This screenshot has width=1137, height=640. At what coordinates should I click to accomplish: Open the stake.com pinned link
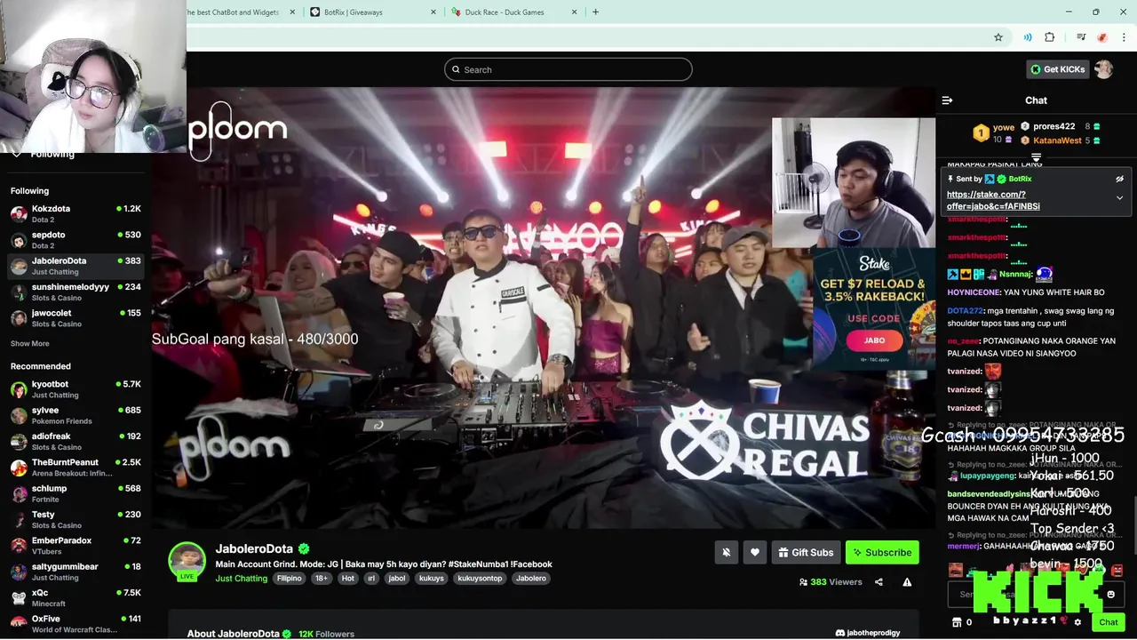coord(993,200)
